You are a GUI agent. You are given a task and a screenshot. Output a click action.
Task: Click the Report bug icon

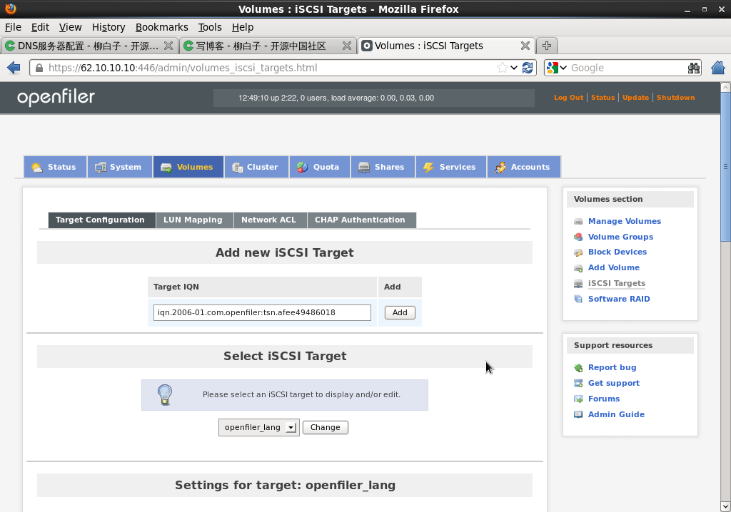coord(578,368)
